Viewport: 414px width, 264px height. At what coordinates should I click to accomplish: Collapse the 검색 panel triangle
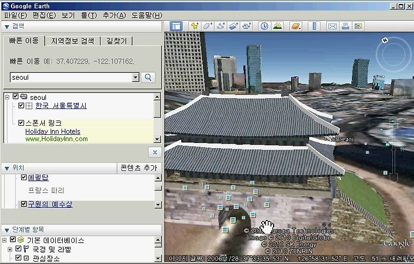pyautogui.click(x=7, y=26)
